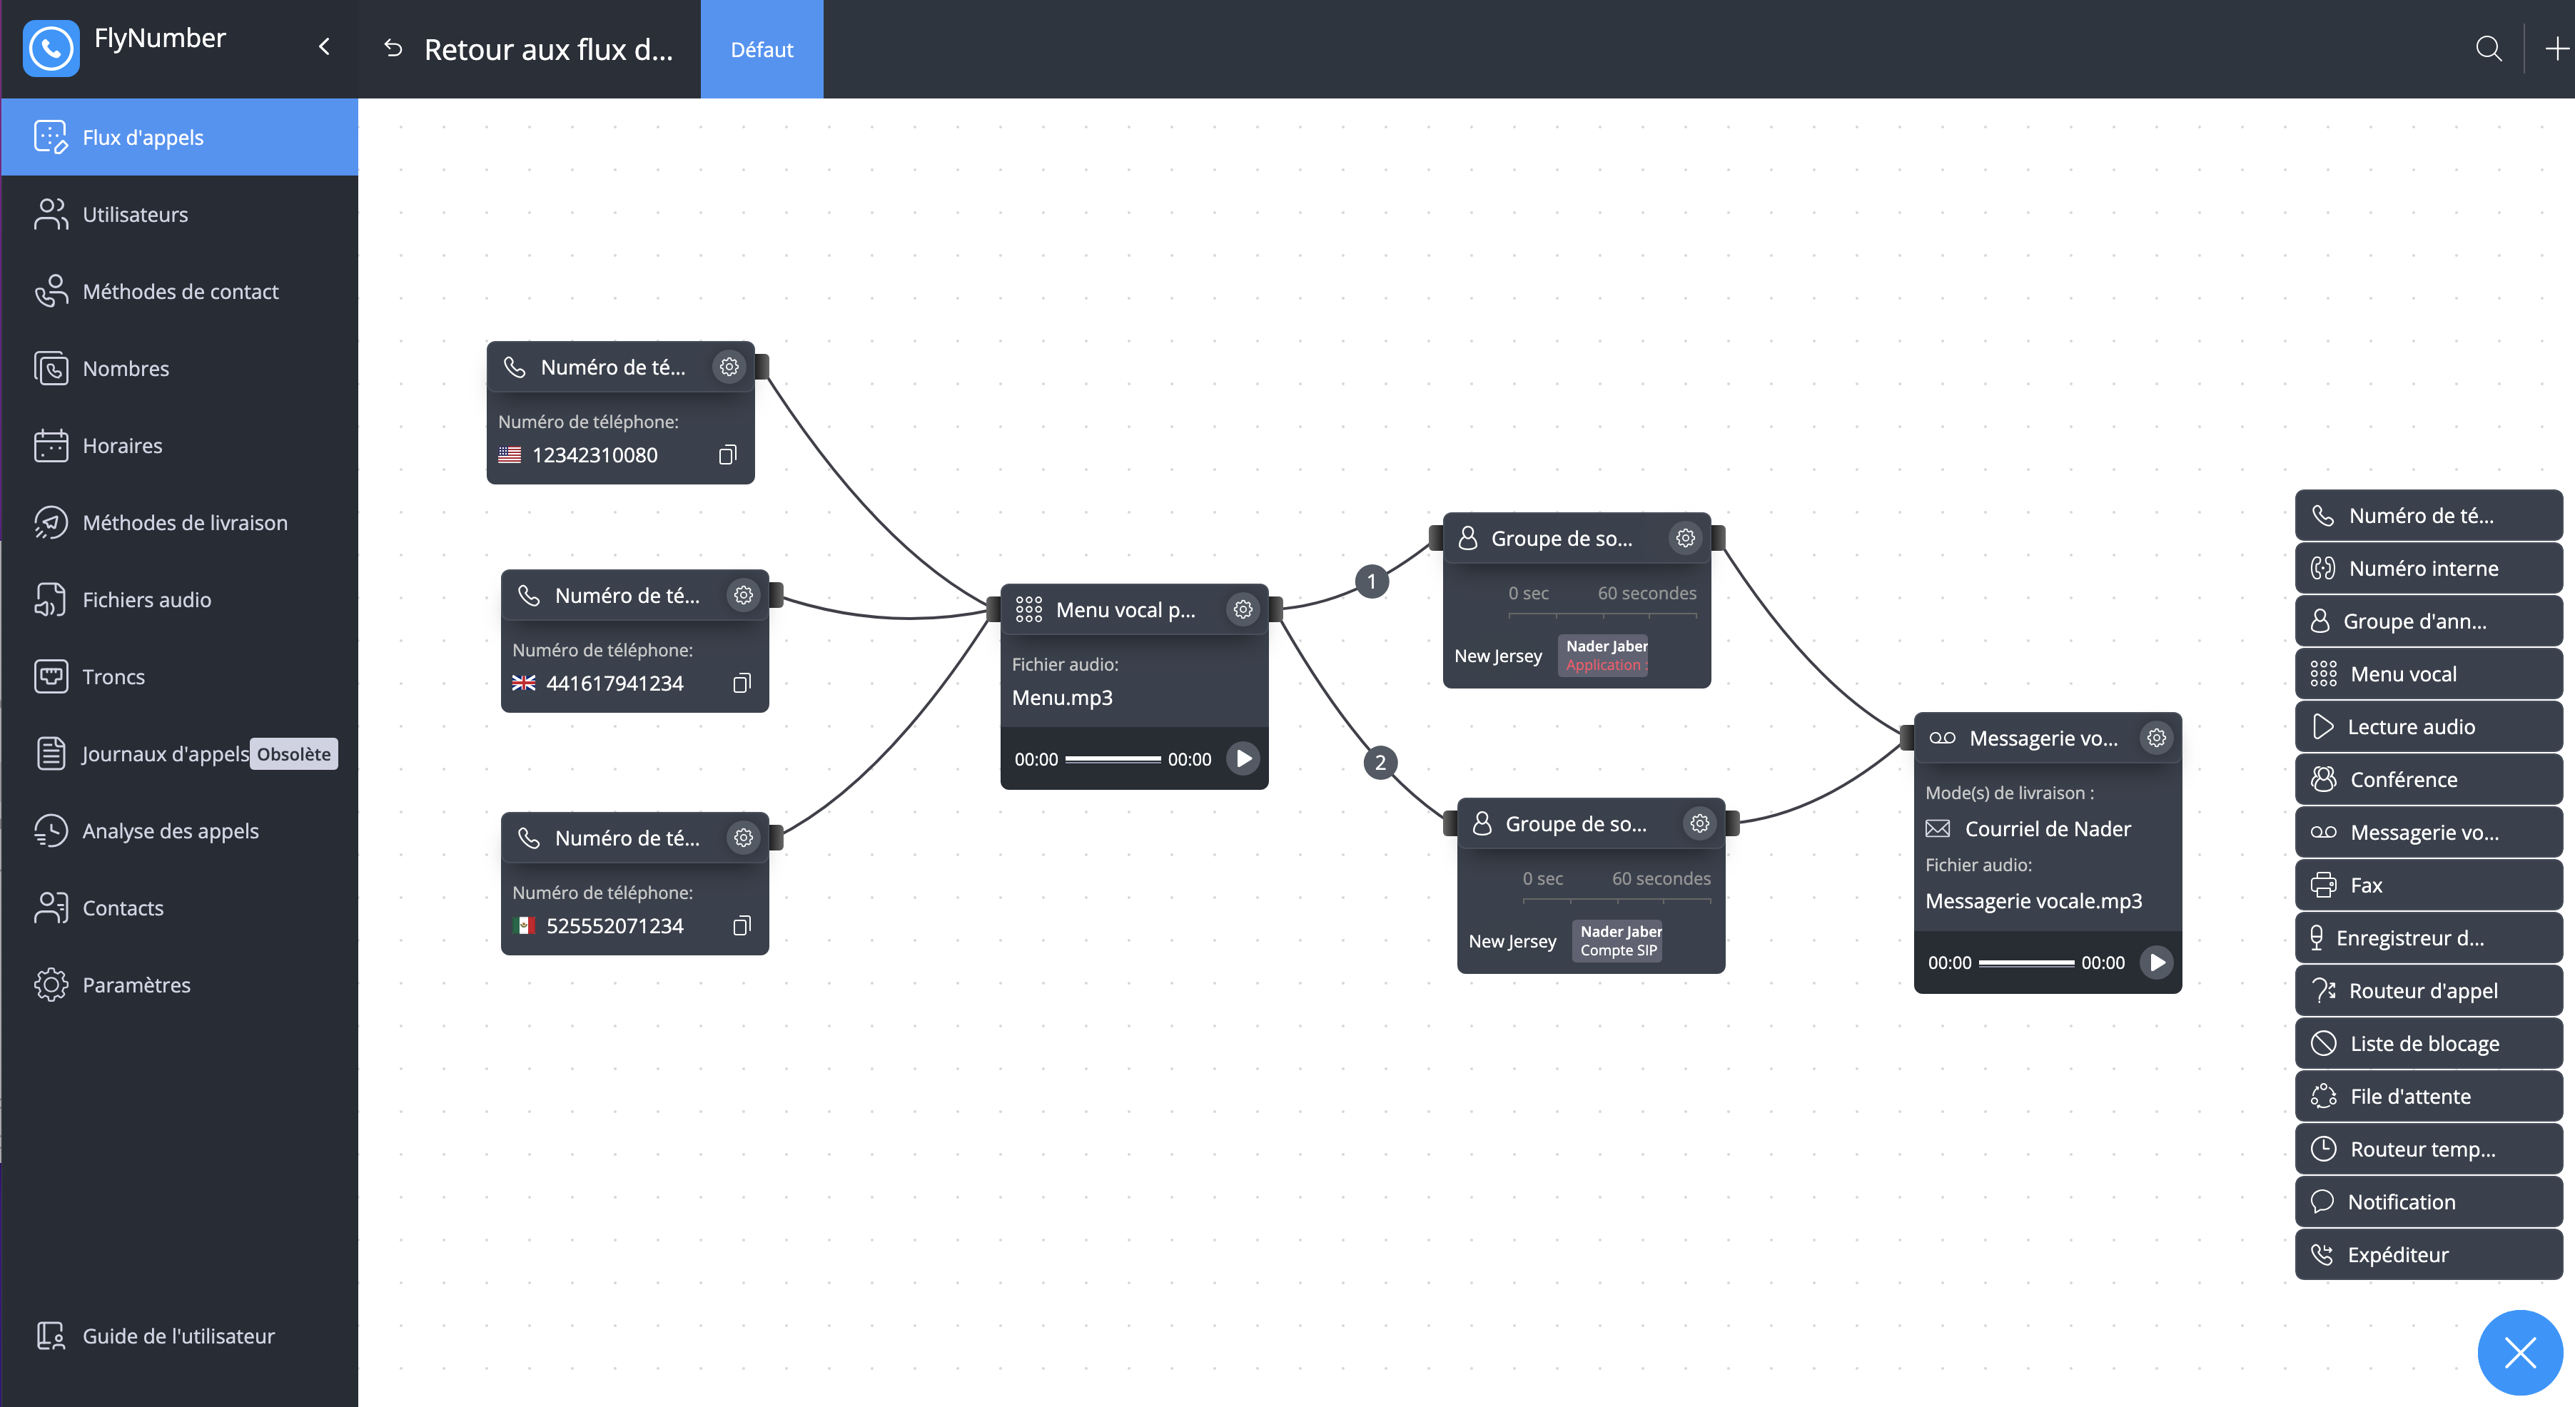Open Nombres in the sidebar
This screenshot has width=2575, height=1407.
coord(180,367)
